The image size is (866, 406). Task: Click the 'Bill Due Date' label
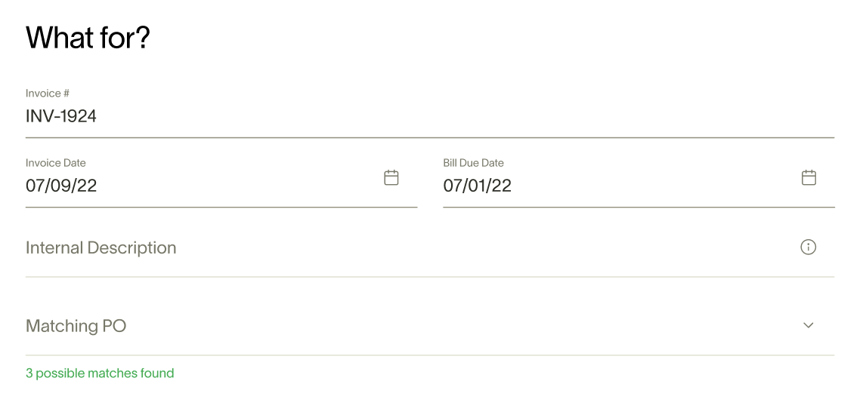tap(473, 163)
